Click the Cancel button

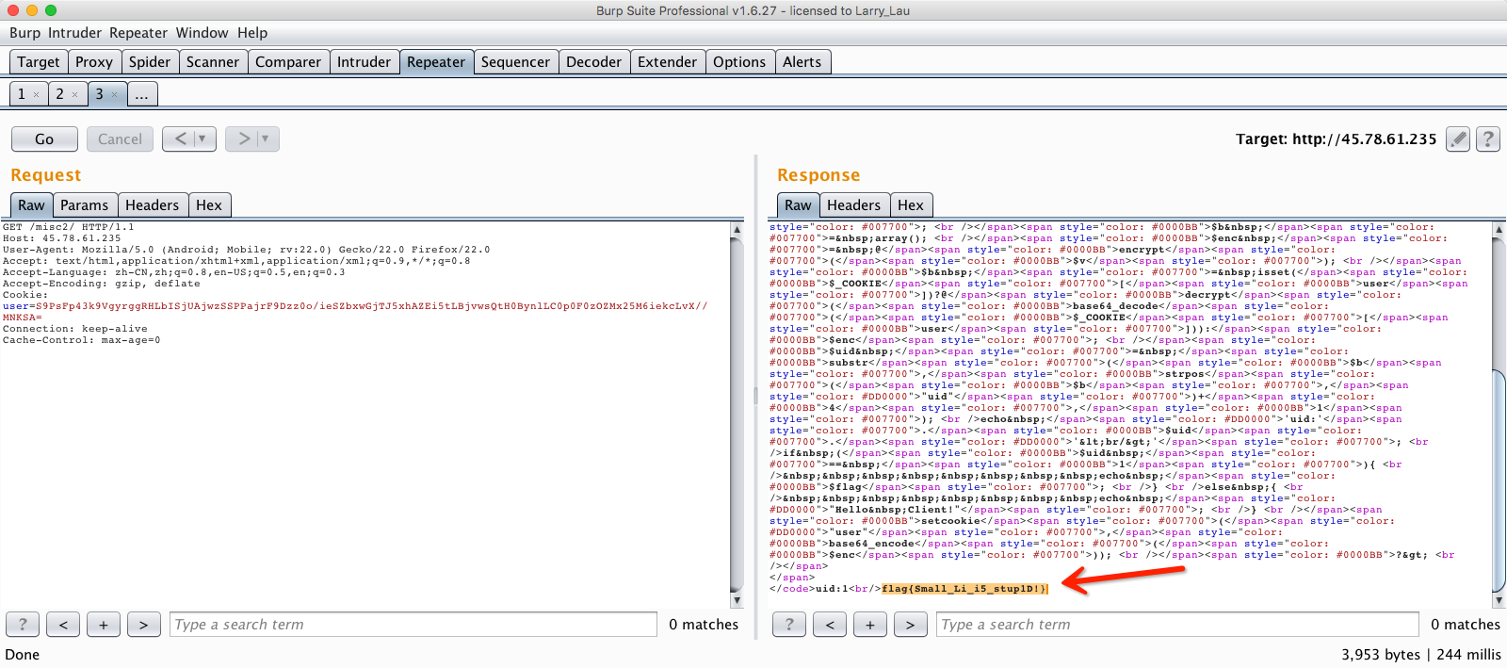120,138
